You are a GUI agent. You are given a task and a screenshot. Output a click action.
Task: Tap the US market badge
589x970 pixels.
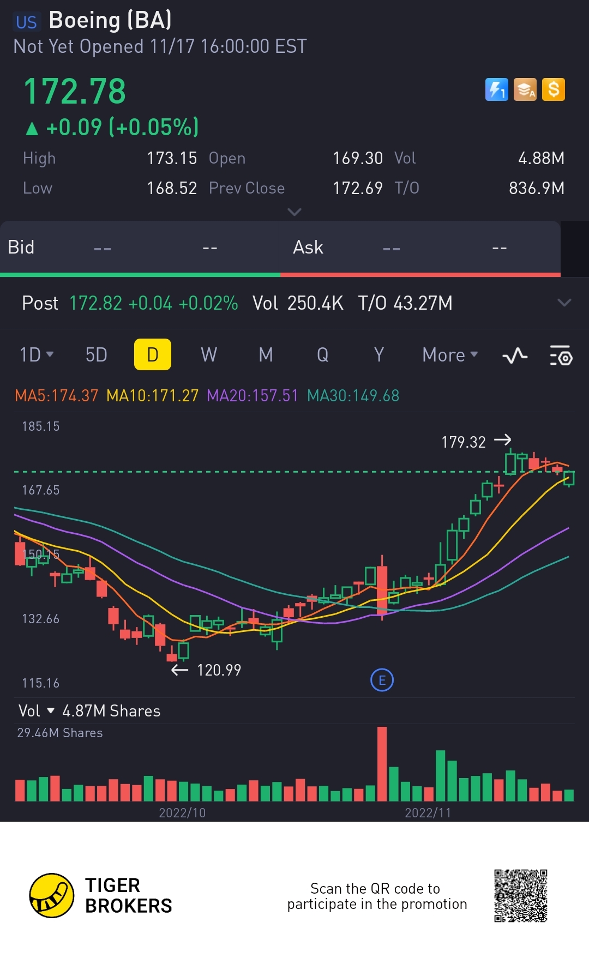point(26,22)
